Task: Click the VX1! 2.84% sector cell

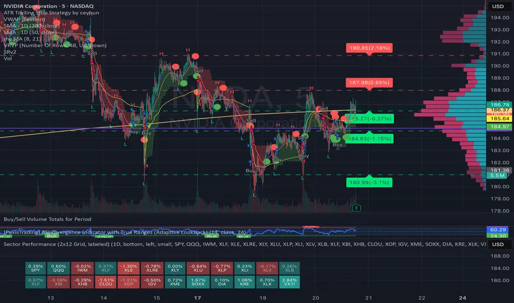Action: click(290, 282)
